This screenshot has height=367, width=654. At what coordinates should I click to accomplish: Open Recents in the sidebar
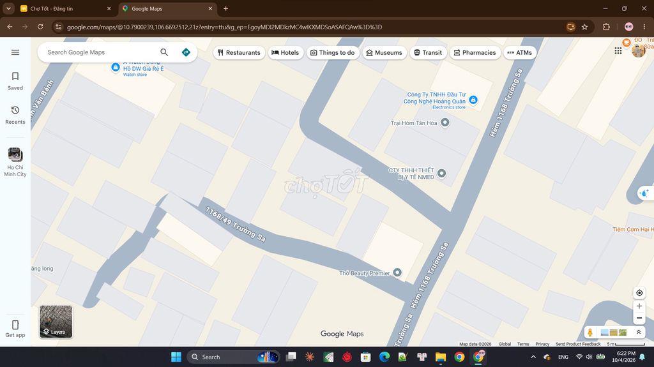pyautogui.click(x=15, y=115)
